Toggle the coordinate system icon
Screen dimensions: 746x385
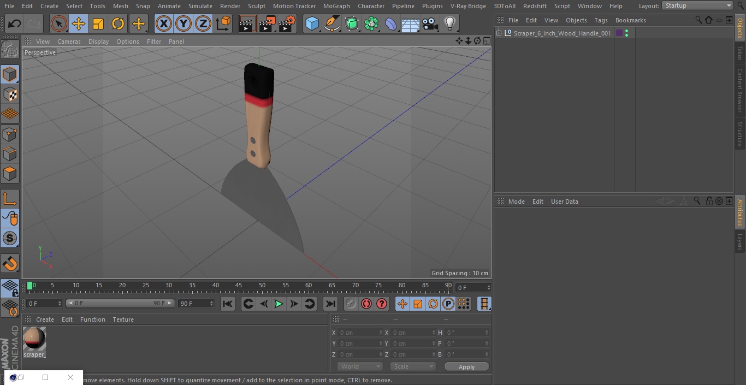tap(223, 23)
